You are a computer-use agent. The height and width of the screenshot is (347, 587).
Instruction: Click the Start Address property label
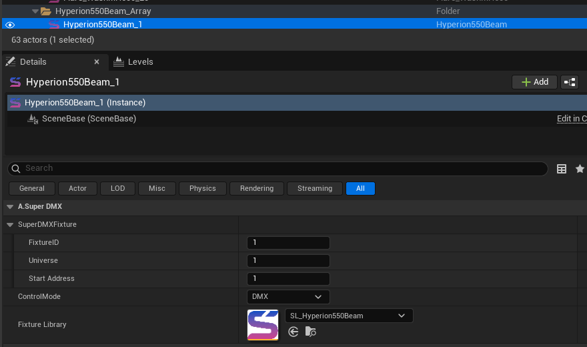51,278
